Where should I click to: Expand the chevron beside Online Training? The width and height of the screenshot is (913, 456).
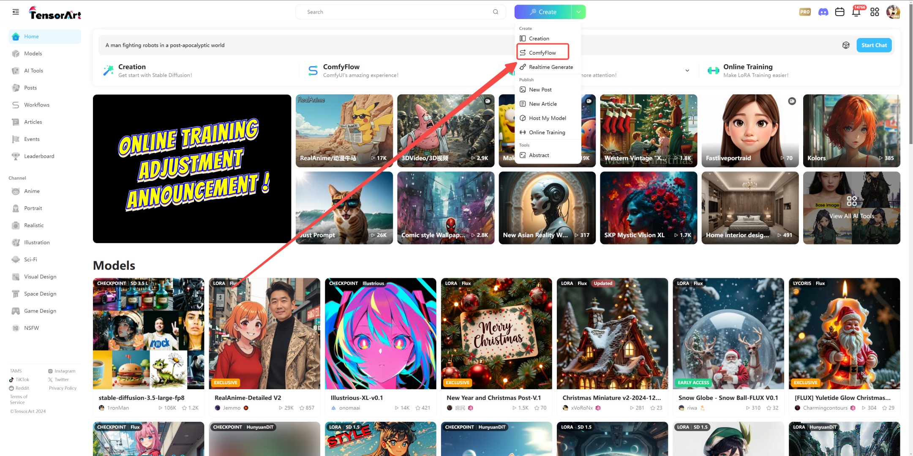coord(687,71)
